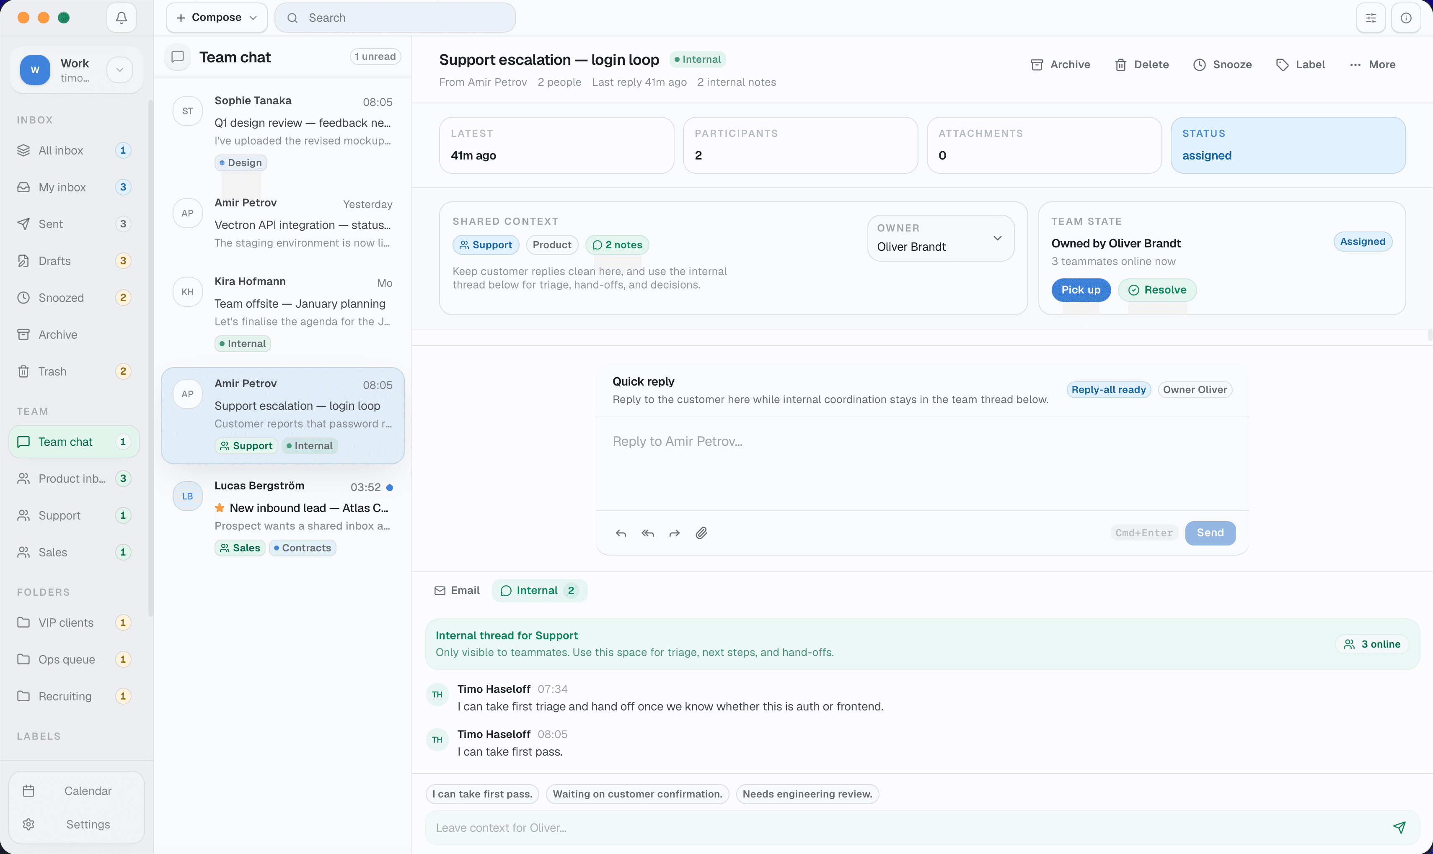Open filter settings sliders icon
1433x854 pixels.
(1371, 18)
